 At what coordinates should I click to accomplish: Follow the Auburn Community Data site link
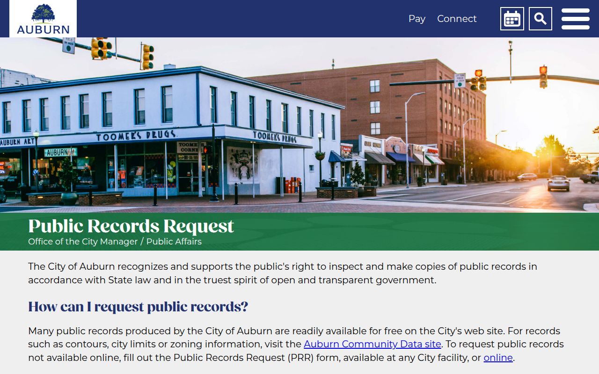click(373, 344)
